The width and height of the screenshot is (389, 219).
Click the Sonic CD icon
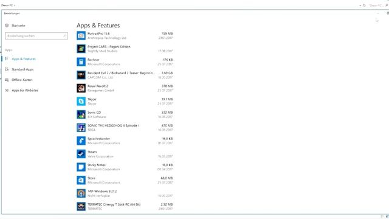pyautogui.click(x=81, y=114)
